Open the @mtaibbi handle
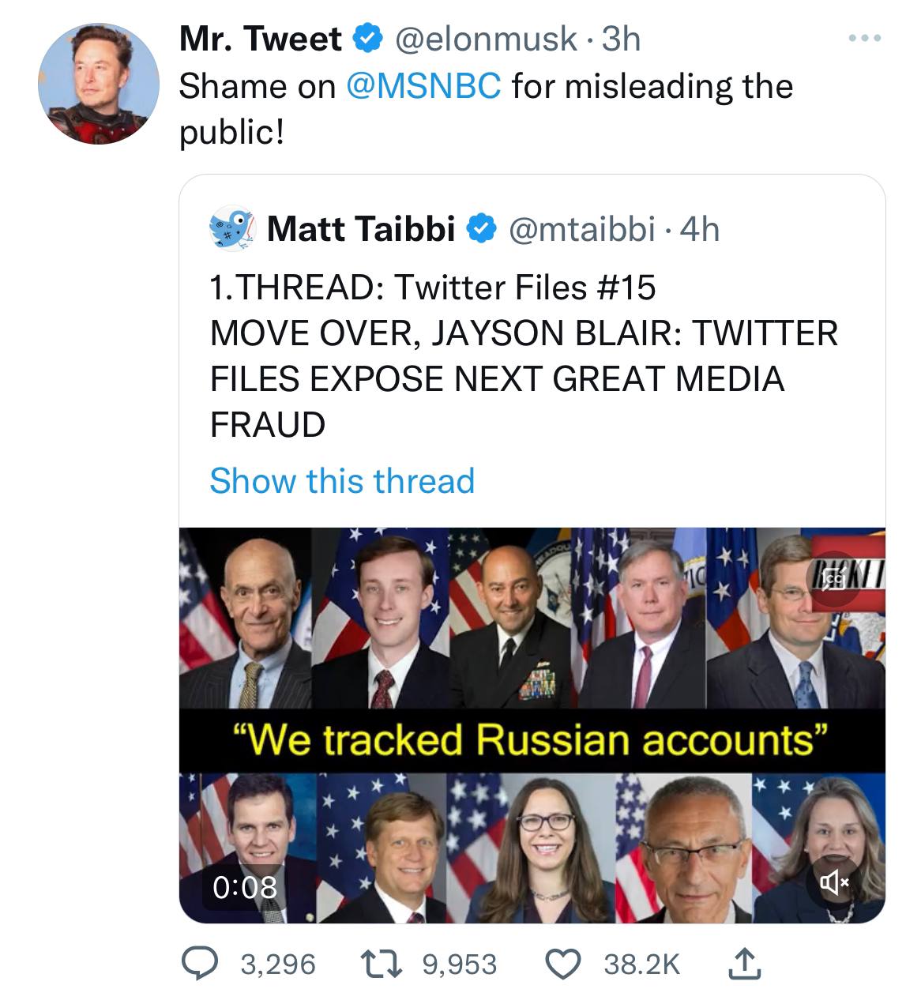Screen dimensions: 906x989 point(583,229)
